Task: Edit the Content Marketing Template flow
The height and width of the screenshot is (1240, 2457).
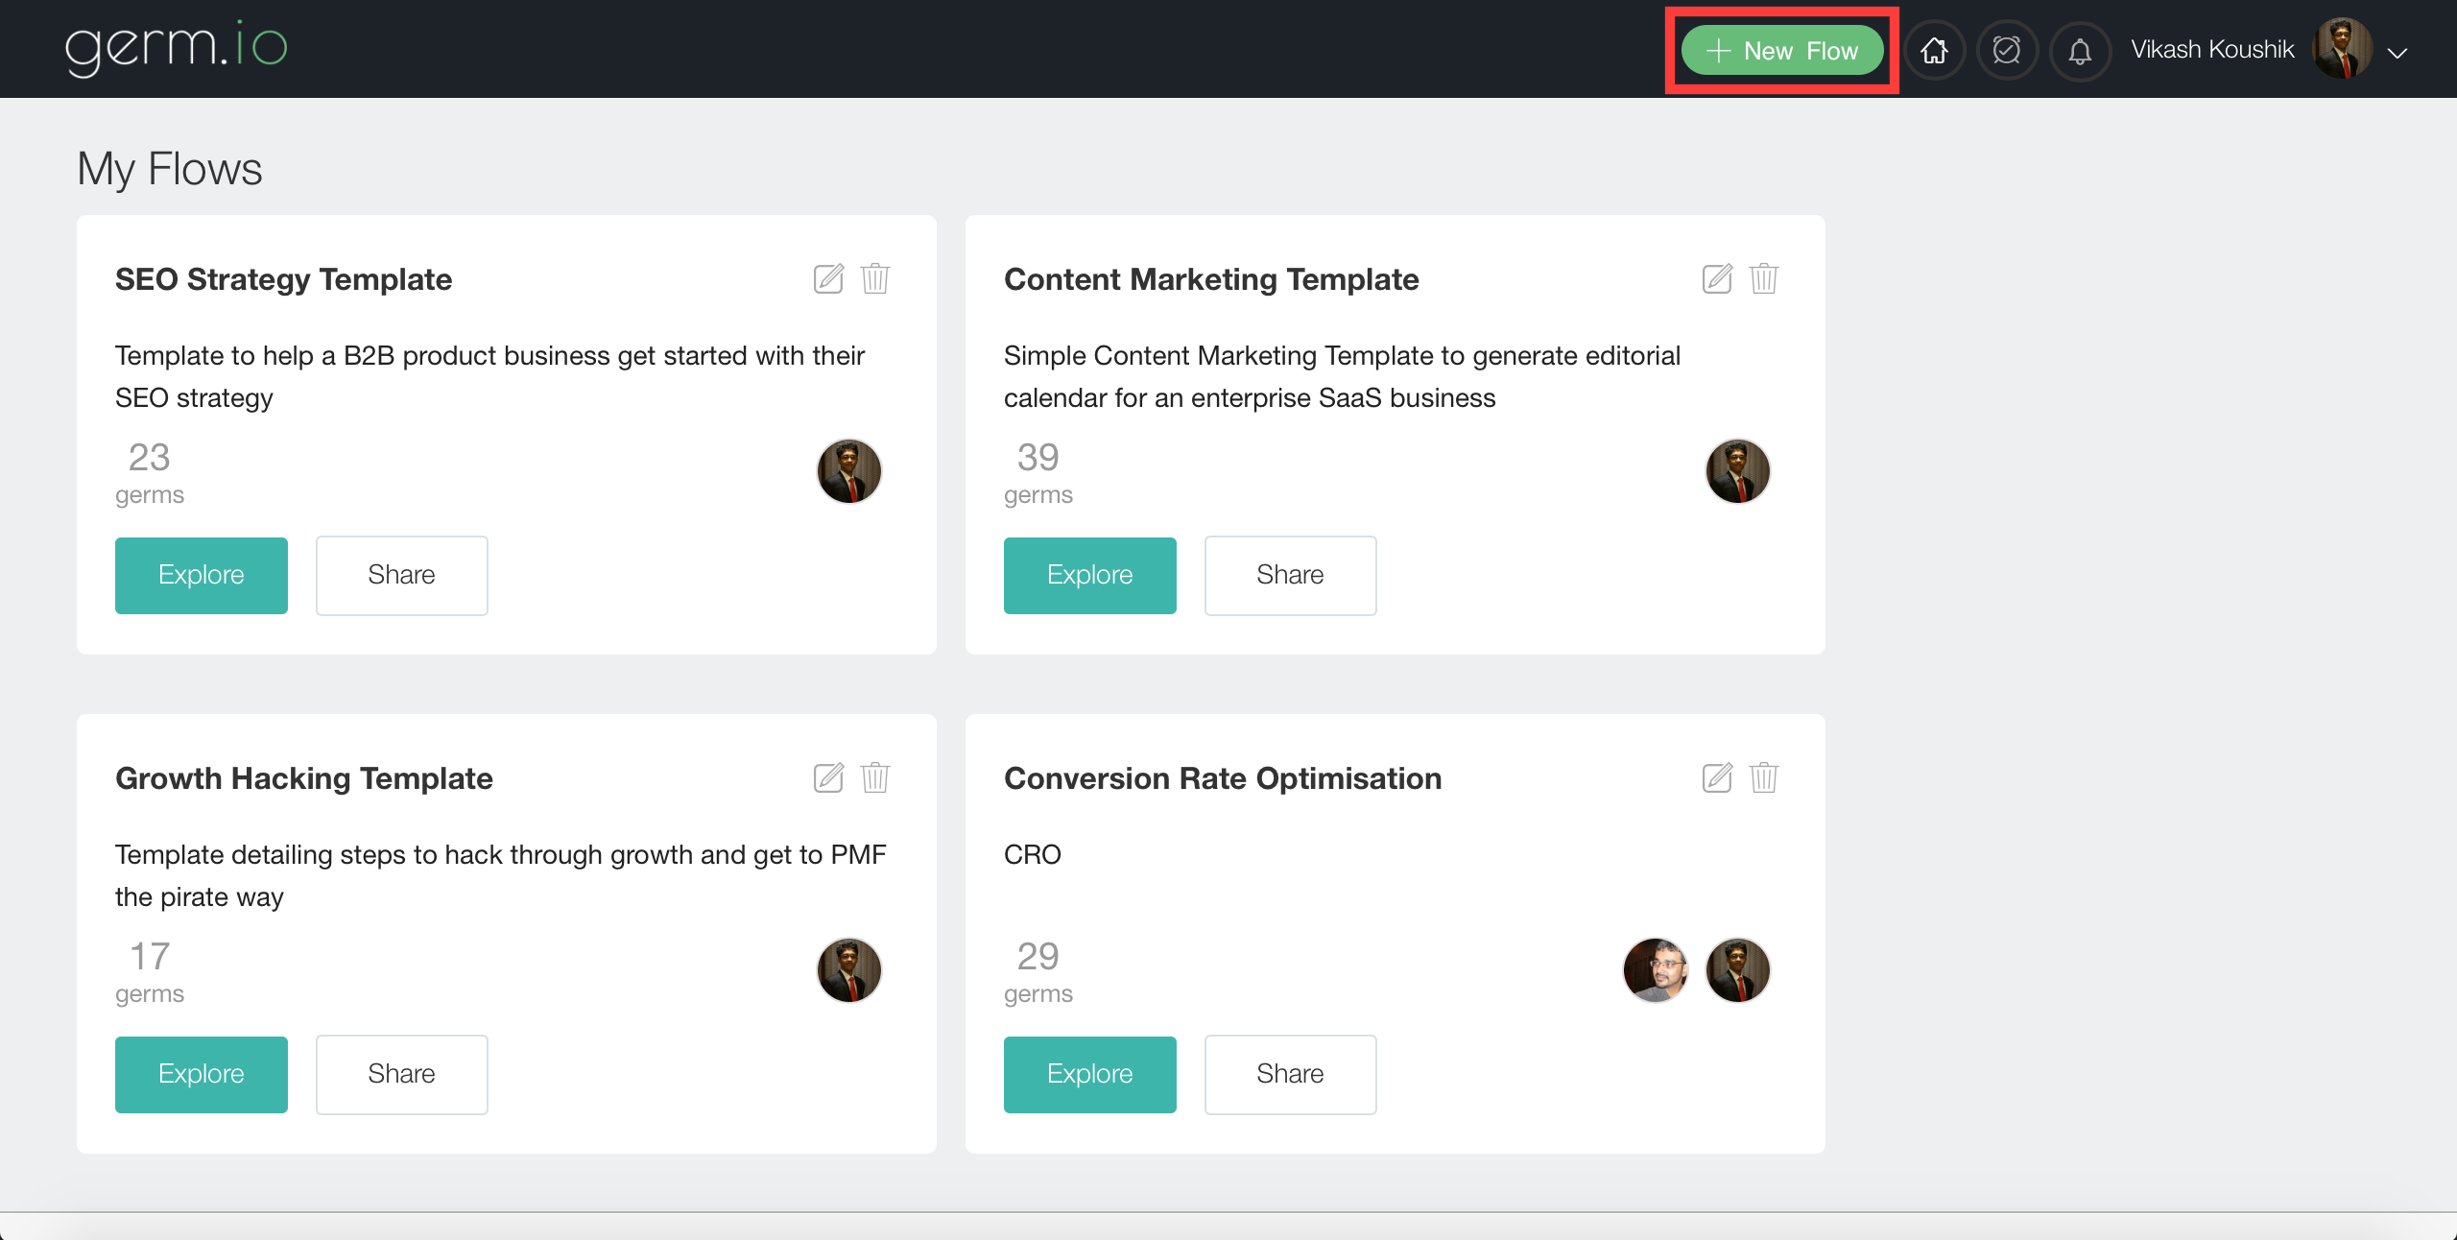Action: point(1717,278)
